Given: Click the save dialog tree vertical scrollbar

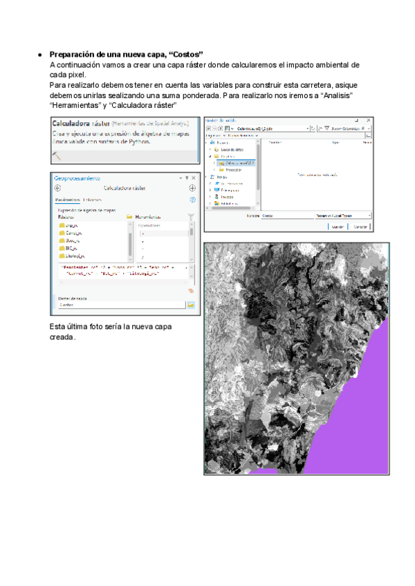Looking at the screenshot, I should [x=258, y=172].
